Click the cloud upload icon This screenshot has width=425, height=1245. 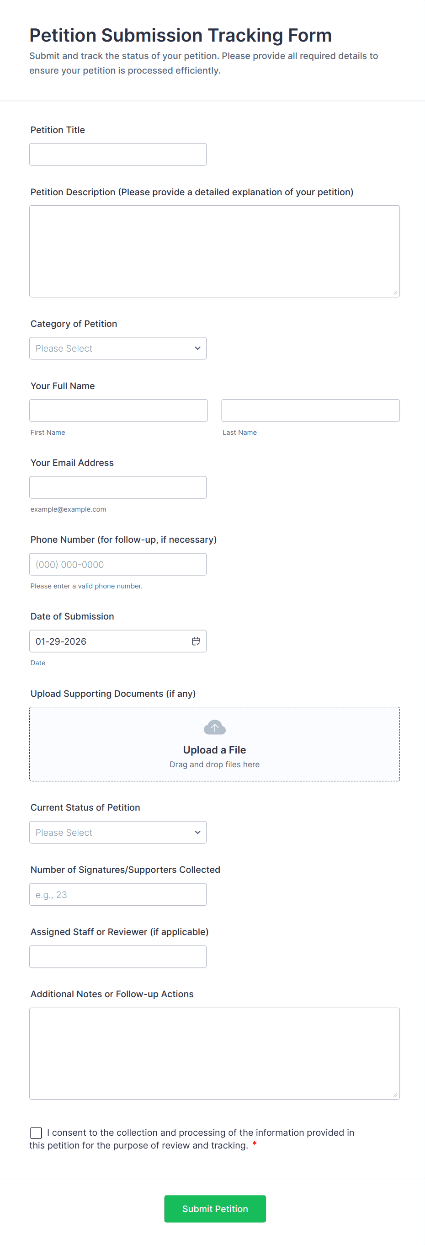pyautogui.click(x=214, y=727)
